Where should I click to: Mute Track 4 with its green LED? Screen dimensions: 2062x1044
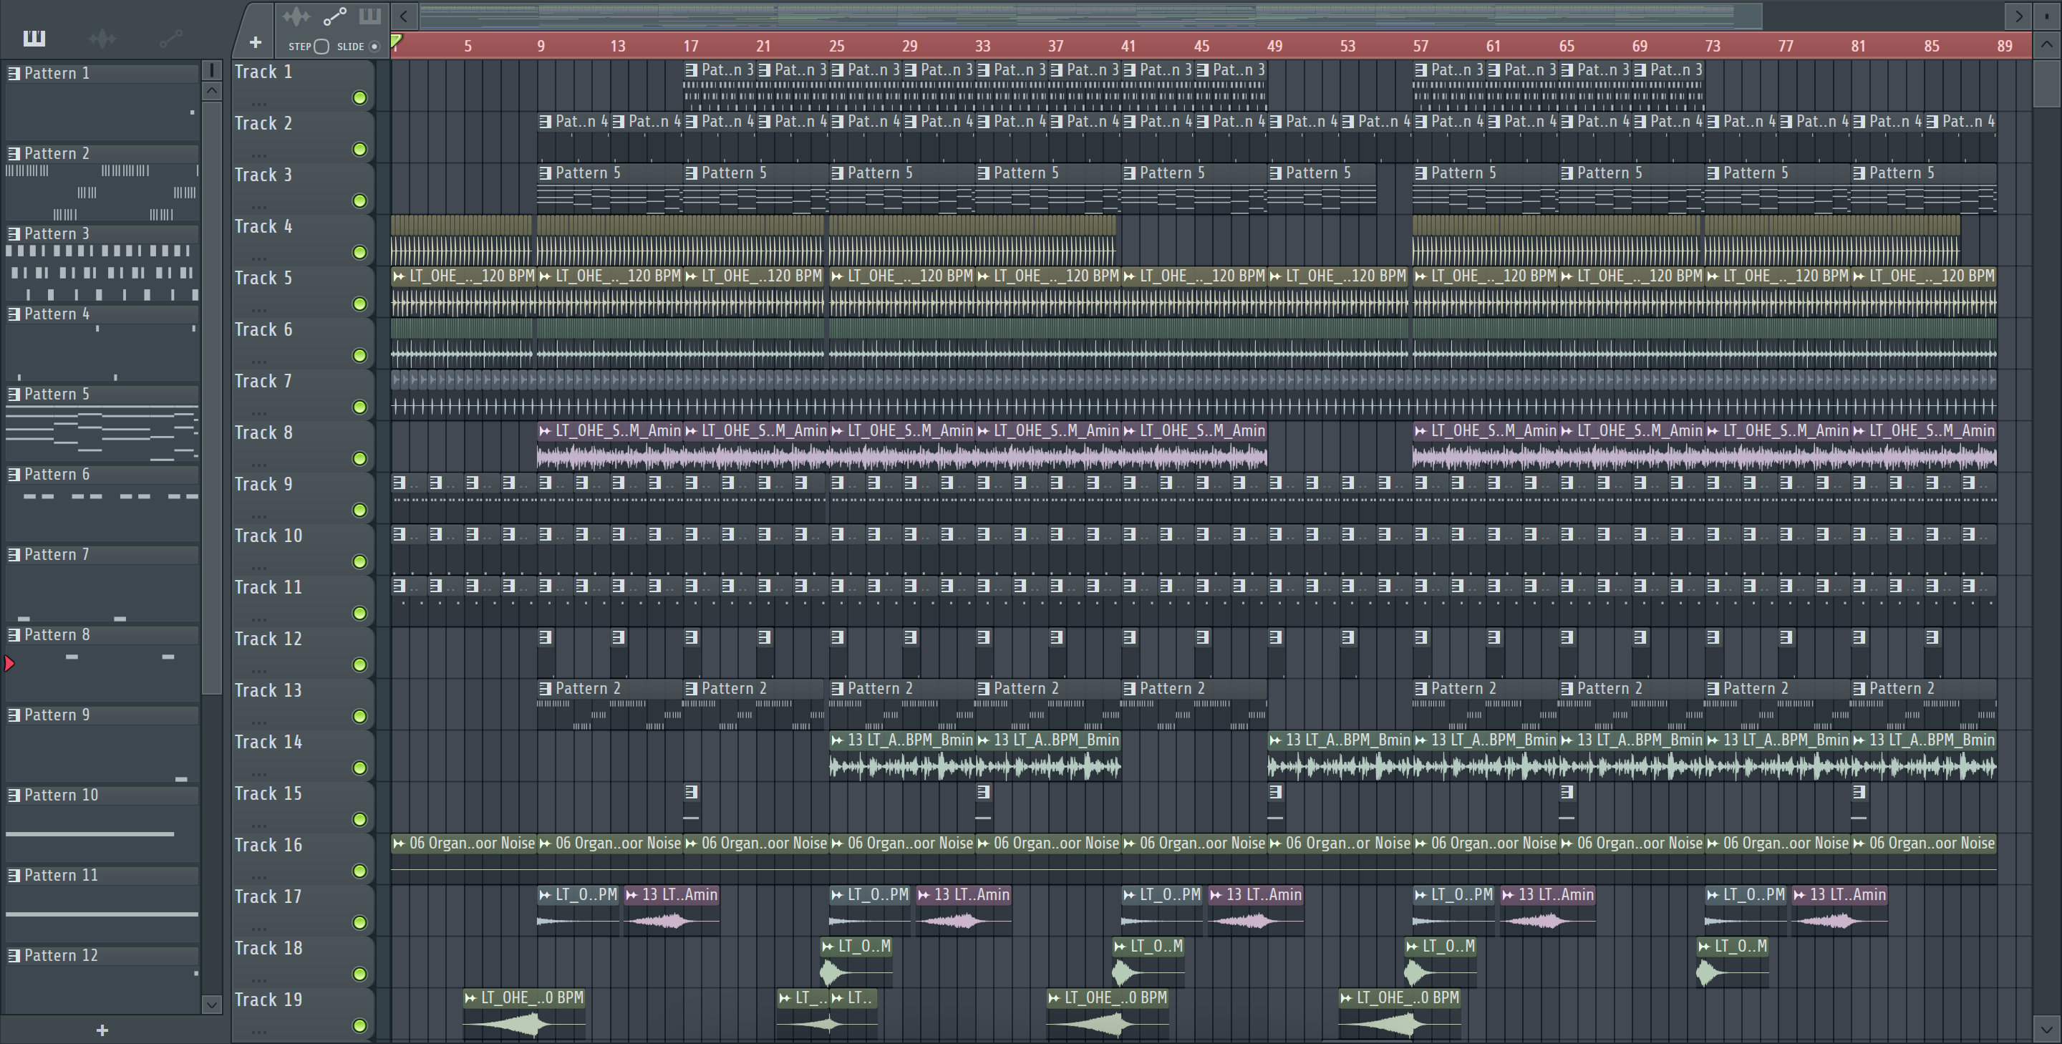359,252
